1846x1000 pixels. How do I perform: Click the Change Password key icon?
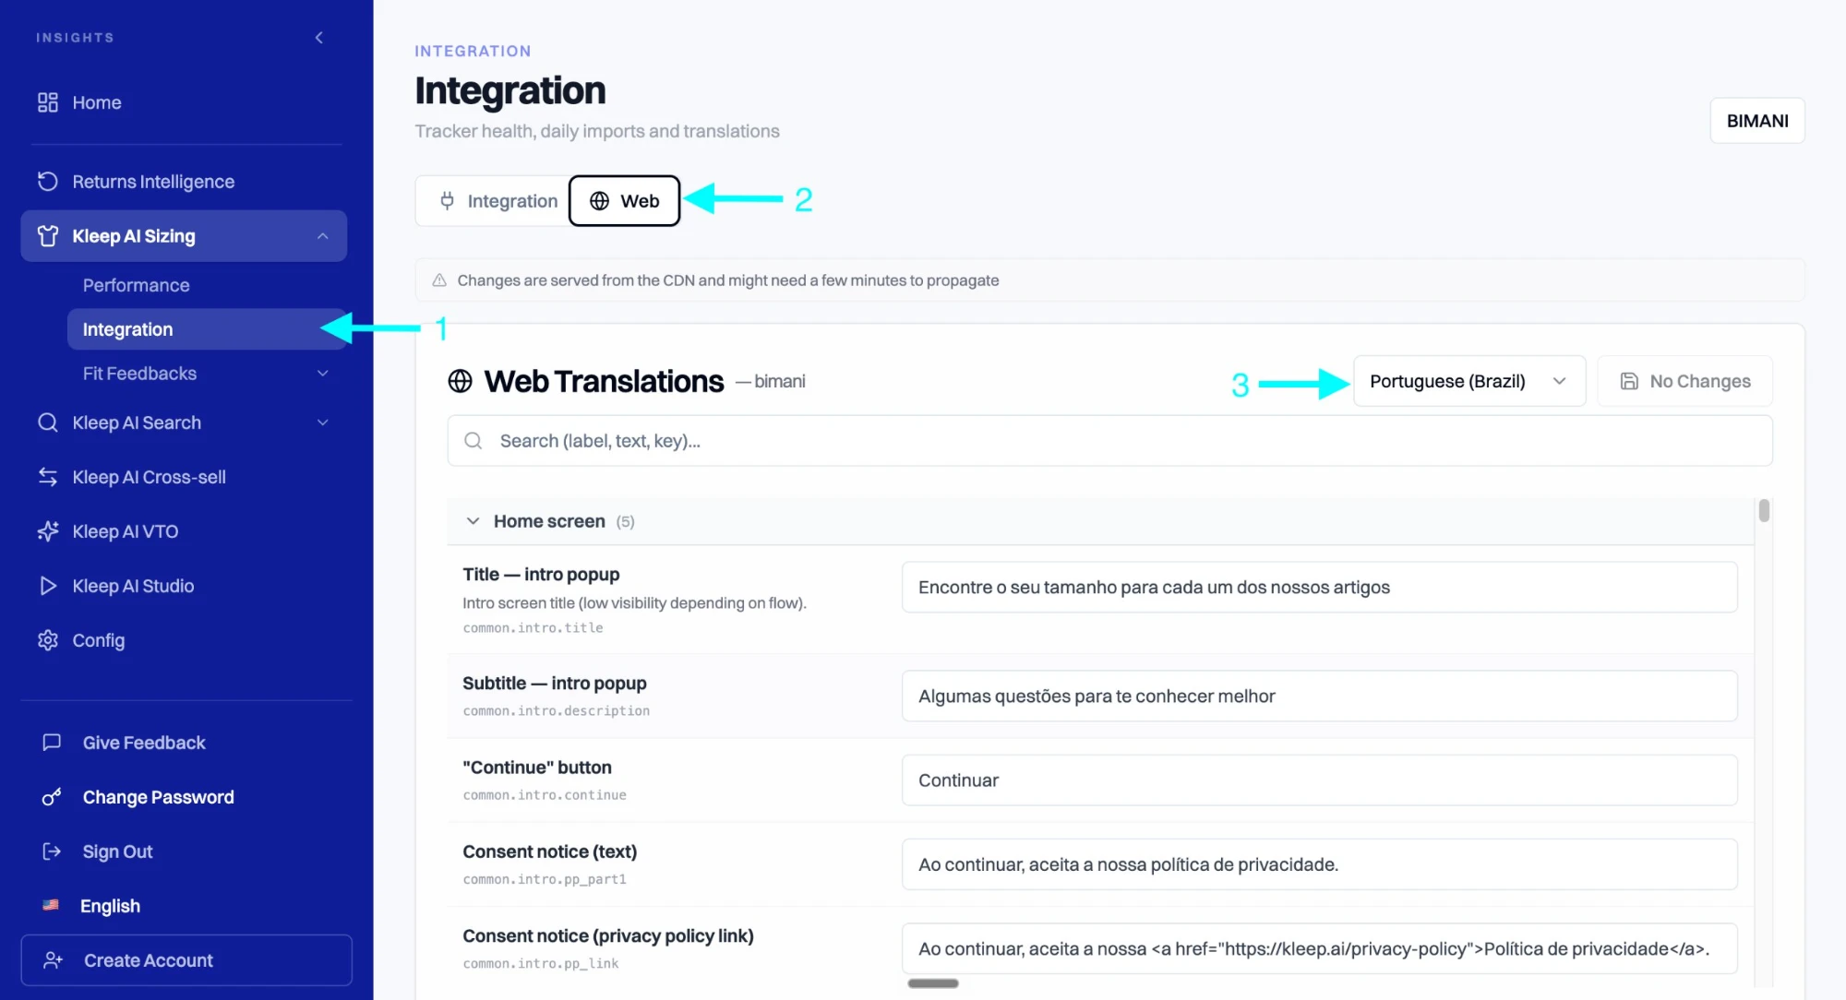pos(52,797)
